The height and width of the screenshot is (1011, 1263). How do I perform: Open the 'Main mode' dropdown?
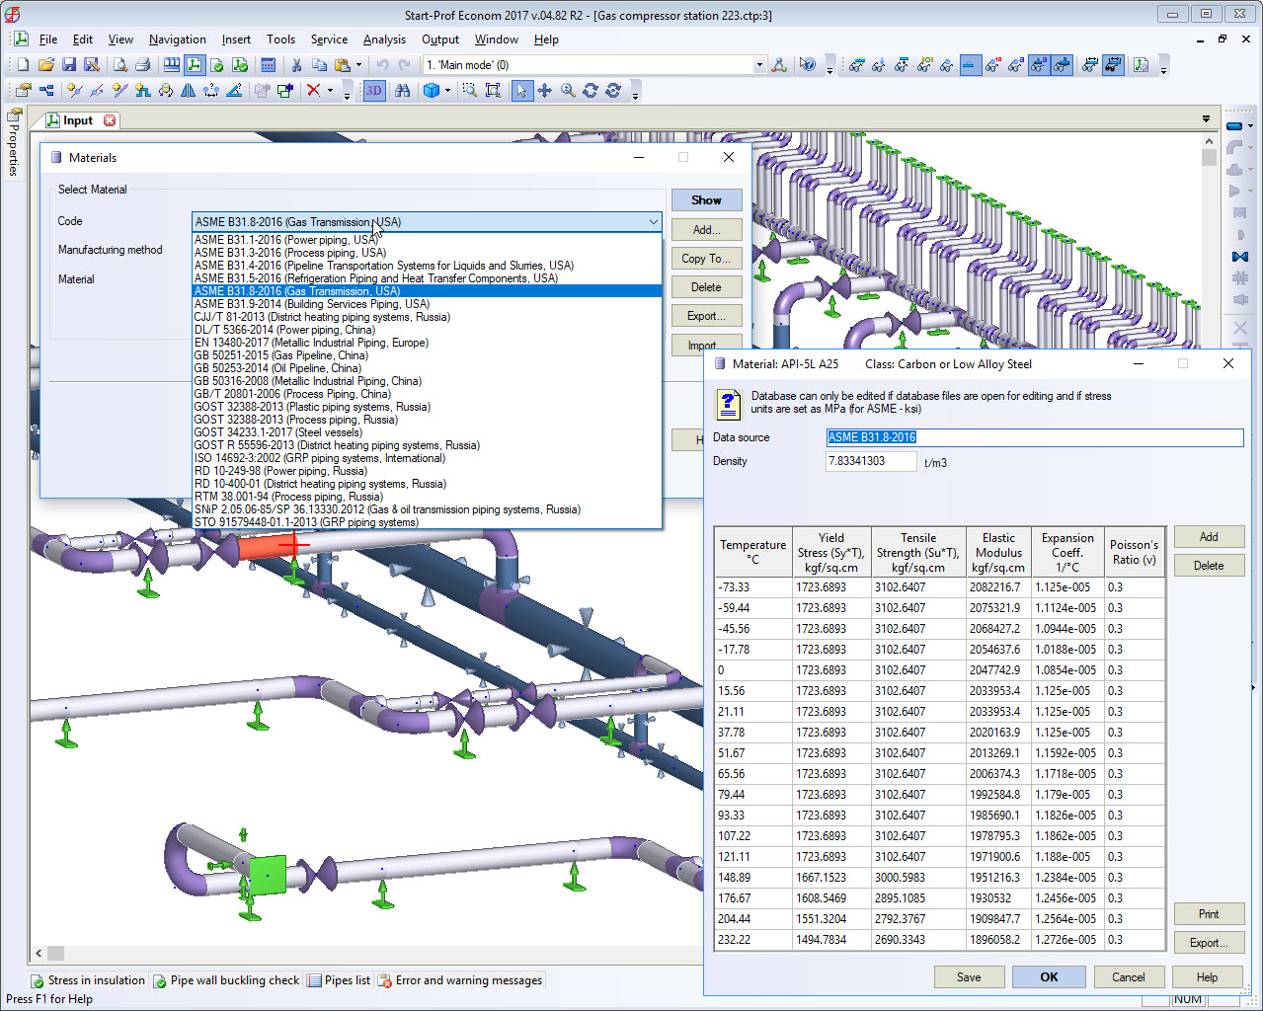click(759, 65)
